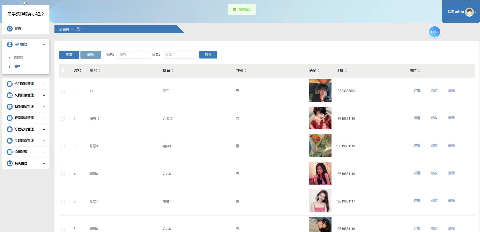
Task: Click 删除 for 账号6 row
Action: (452, 228)
